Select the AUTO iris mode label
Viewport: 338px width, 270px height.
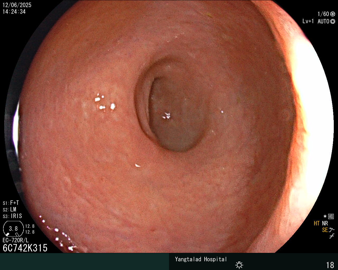323,21
